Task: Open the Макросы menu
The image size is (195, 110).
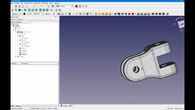Action: point(37,3)
